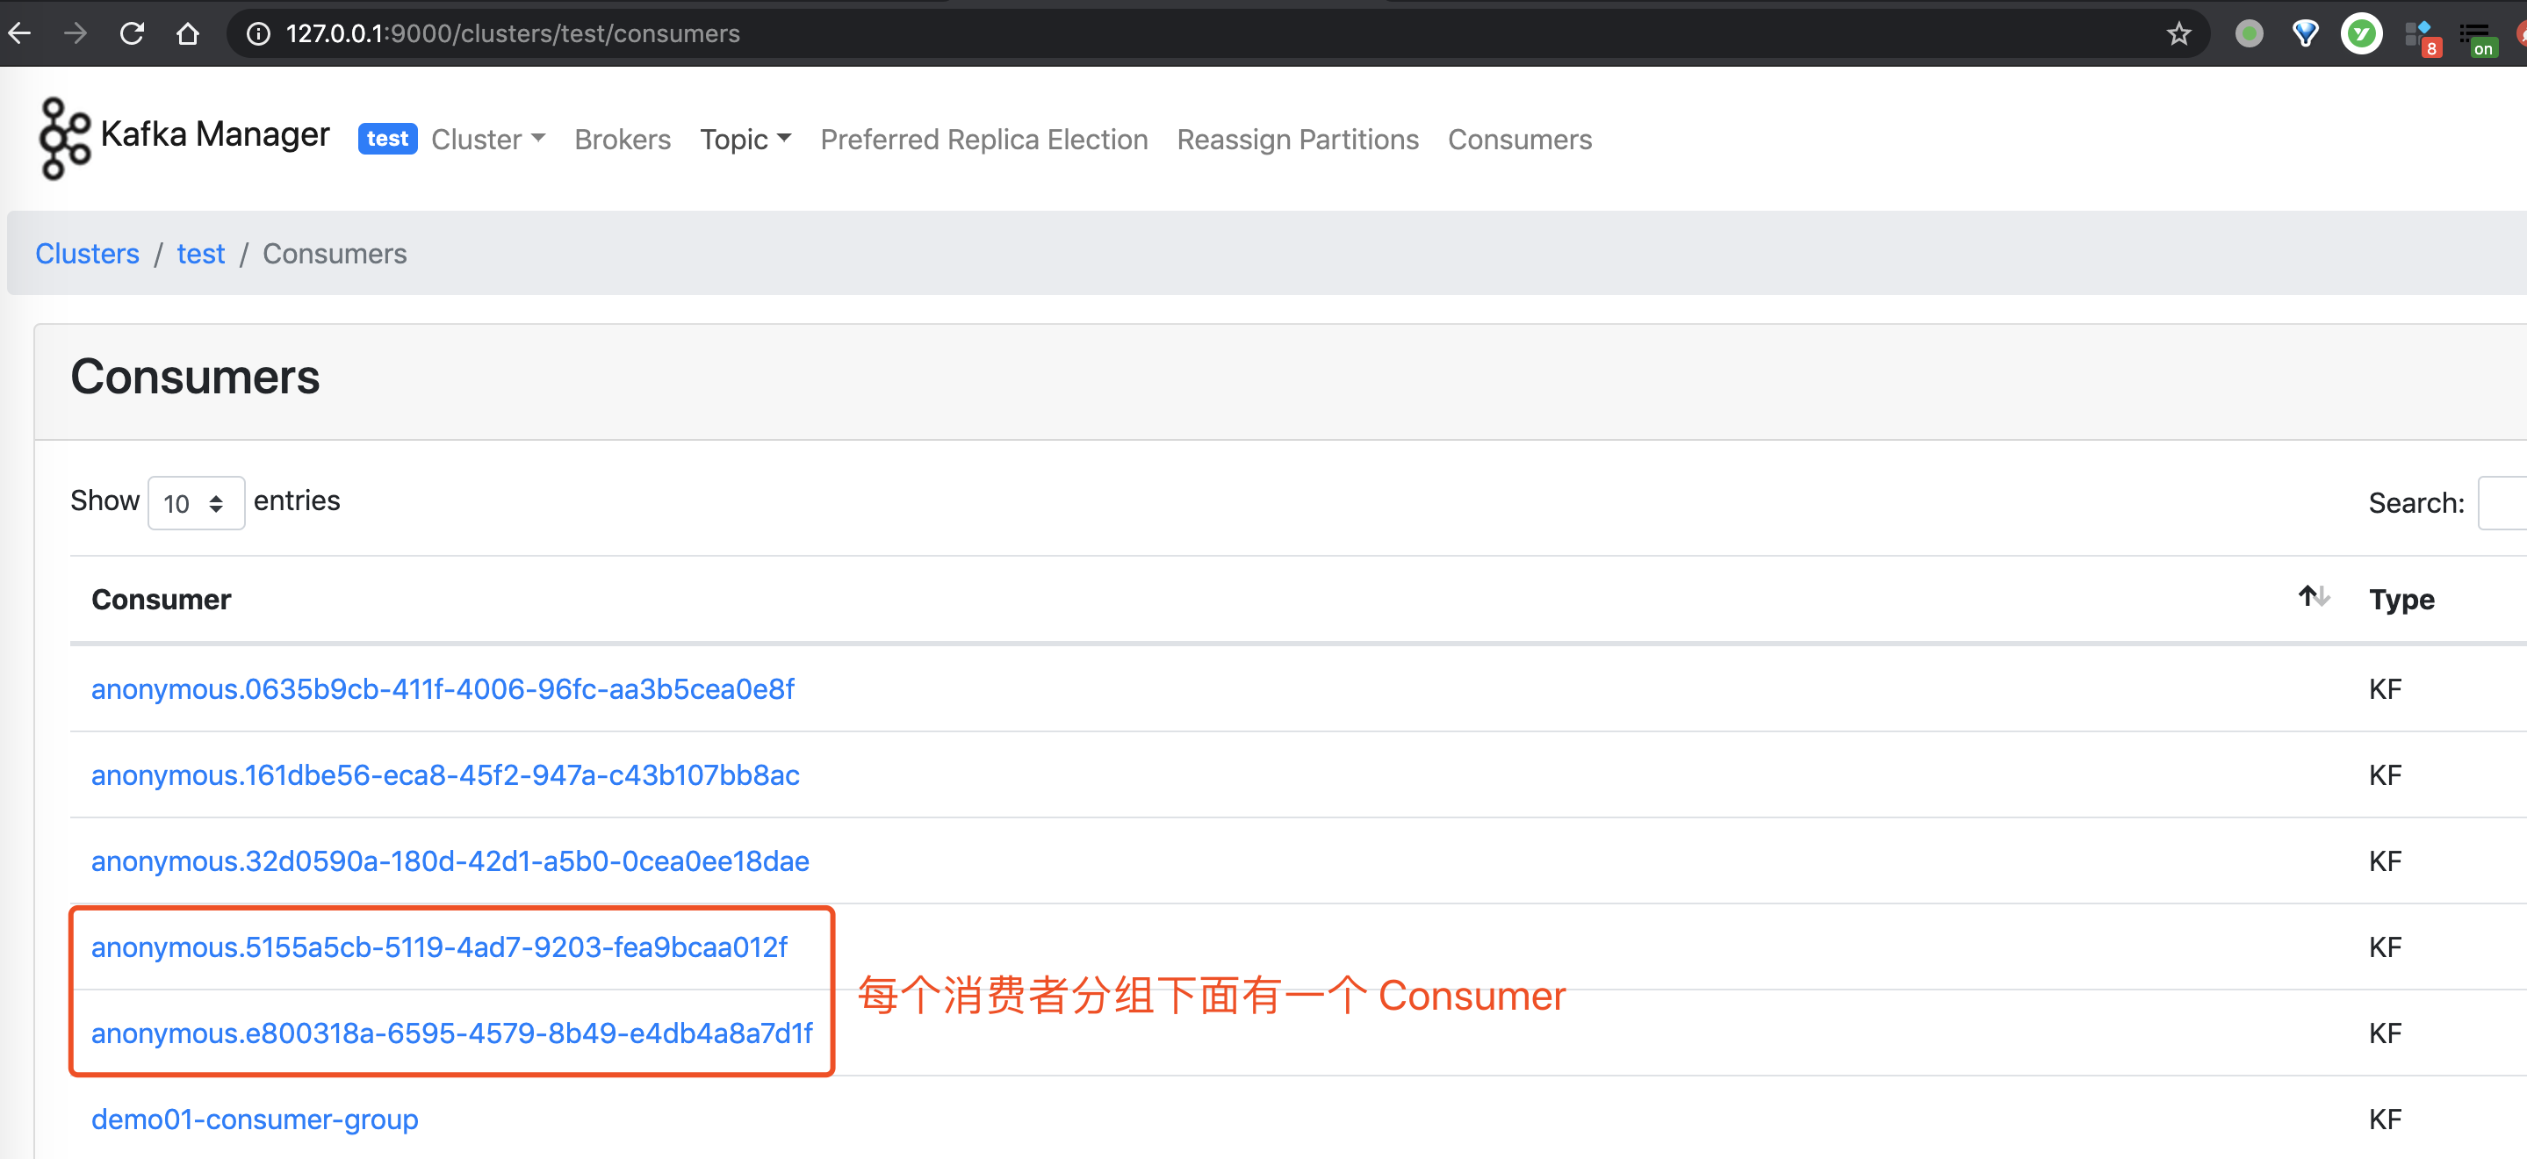The height and width of the screenshot is (1159, 2527).
Task: Go to Clusters breadcrumb link
Action: [x=87, y=253]
